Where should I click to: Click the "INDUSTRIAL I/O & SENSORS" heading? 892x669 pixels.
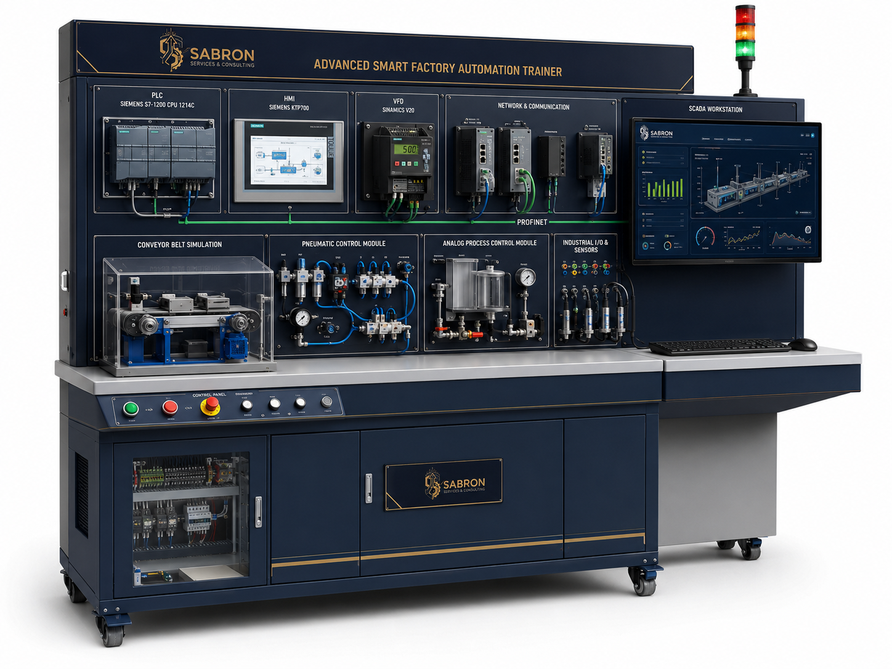pos(585,246)
